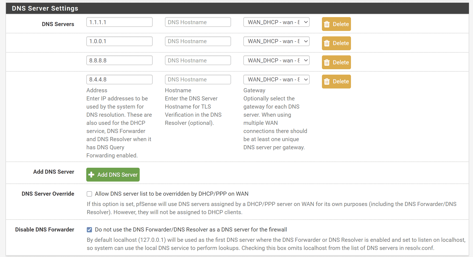Click trash icon for 1.1.1.1 server
Screen dimensions: 473x257
tap(327, 24)
